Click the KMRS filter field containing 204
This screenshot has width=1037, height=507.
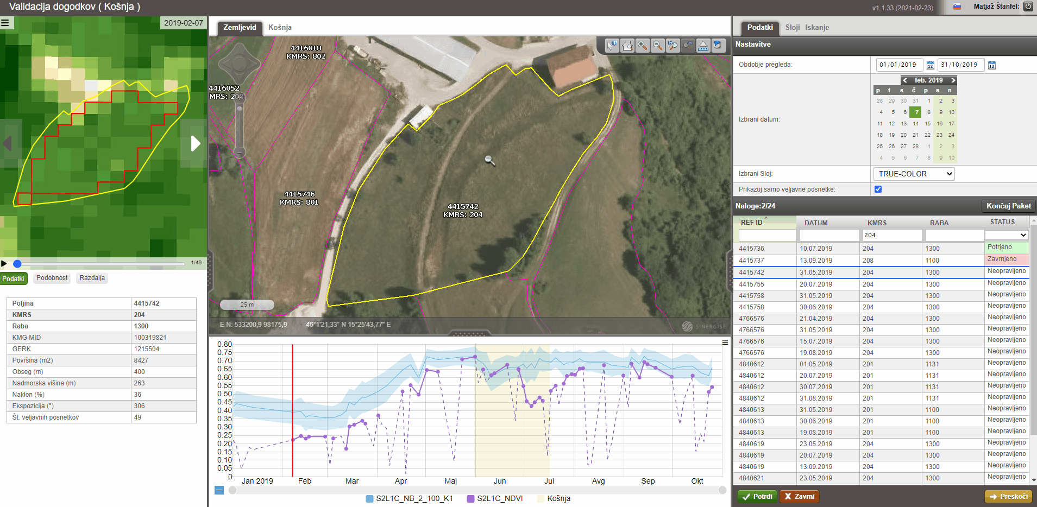pos(892,235)
